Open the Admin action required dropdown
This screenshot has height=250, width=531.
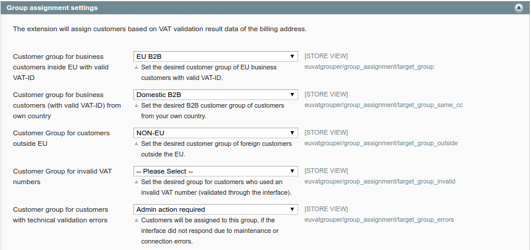coord(216,209)
